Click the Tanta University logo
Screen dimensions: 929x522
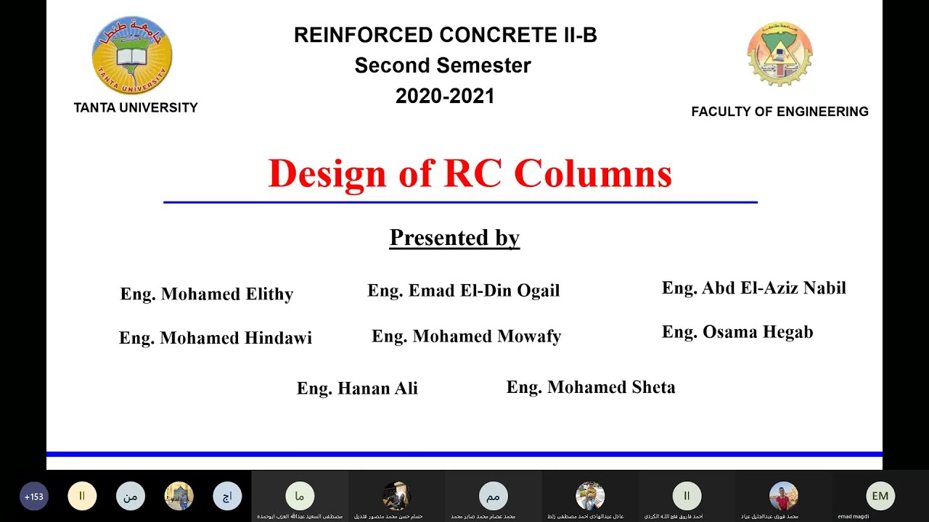132,56
